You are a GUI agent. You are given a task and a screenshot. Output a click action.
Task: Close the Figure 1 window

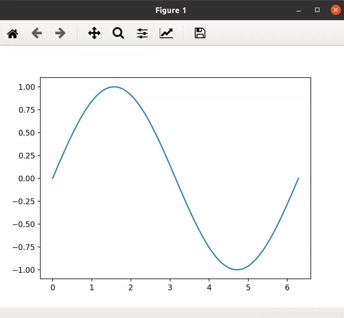[x=336, y=10]
